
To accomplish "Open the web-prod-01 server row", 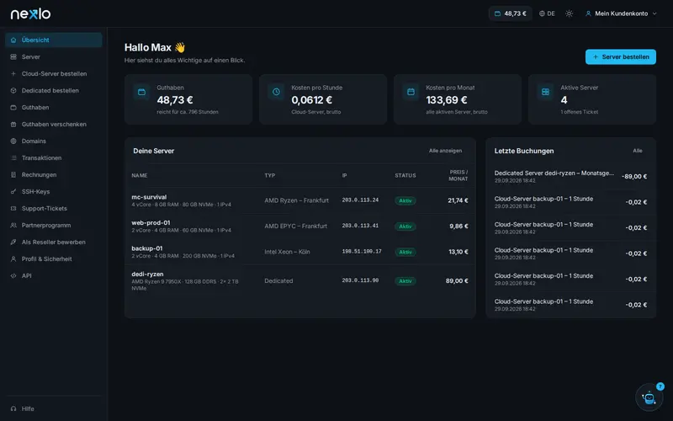I will click(x=300, y=226).
